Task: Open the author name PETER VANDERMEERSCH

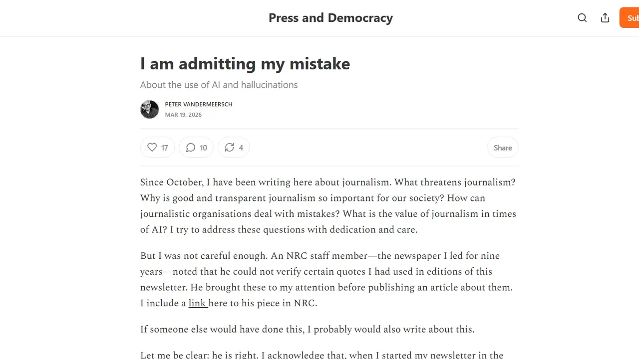Action: (x=199, y=104)
